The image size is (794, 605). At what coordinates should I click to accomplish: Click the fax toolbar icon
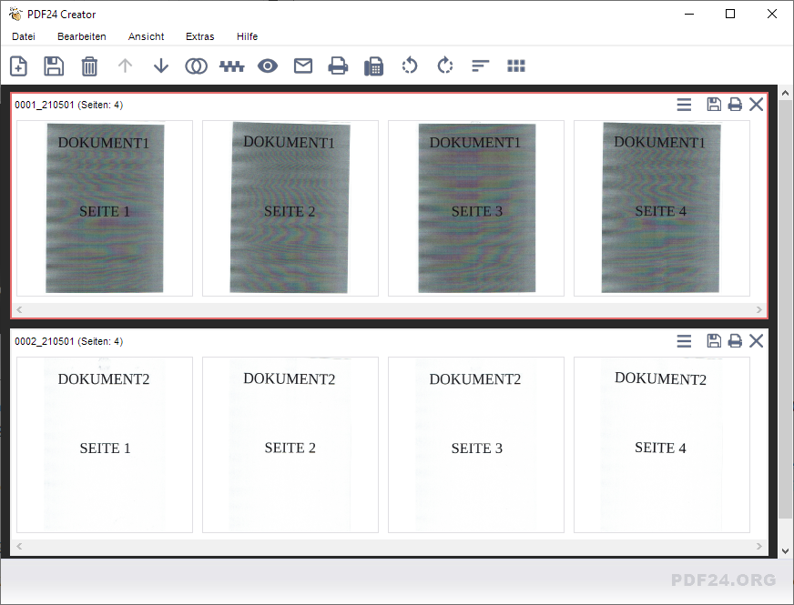373,66
